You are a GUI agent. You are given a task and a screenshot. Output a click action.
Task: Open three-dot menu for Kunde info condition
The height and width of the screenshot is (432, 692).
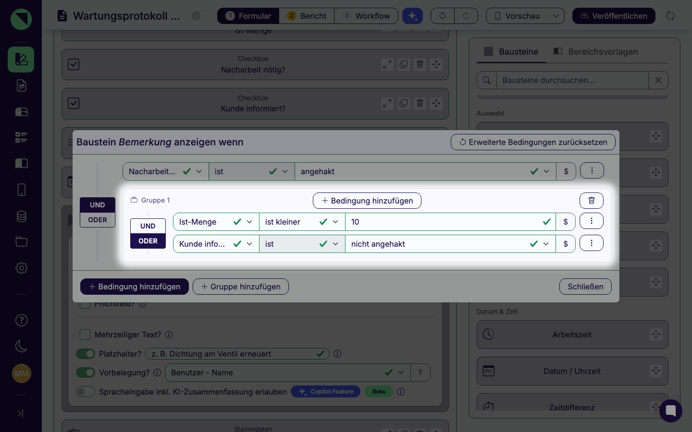pos(592,243)
